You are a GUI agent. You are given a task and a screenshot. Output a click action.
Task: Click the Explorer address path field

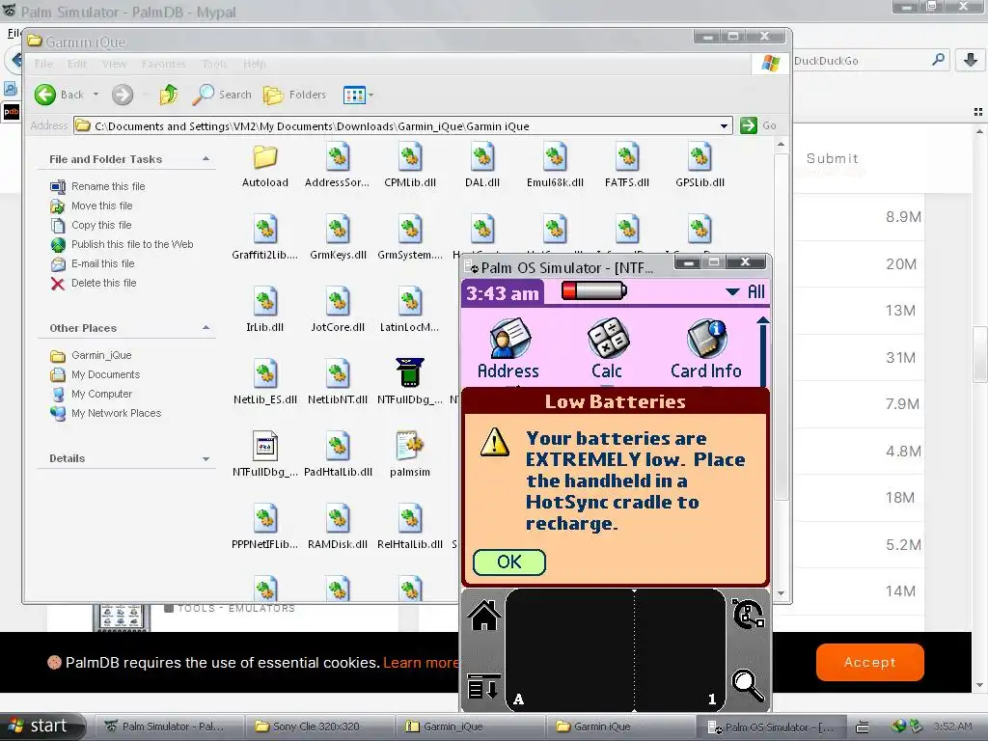click(402, 126)
